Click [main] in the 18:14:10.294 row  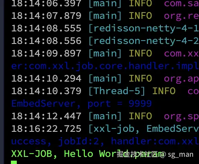pyautogui.click(x=105, y=79)
